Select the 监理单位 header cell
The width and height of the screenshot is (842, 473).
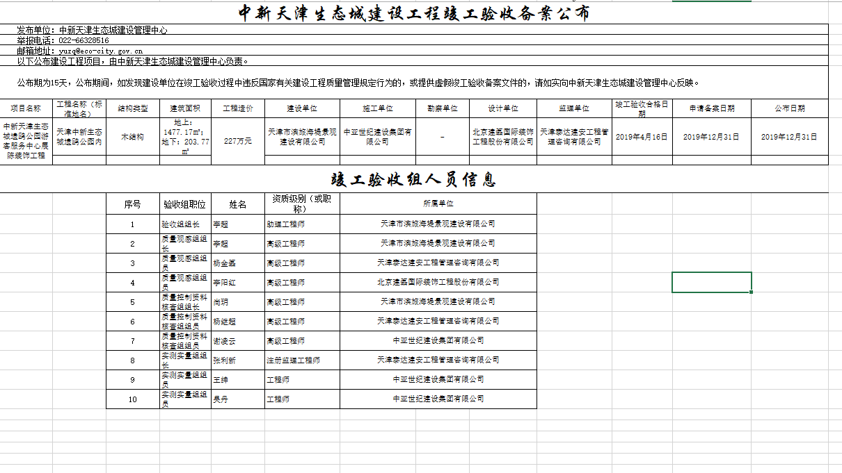(x=574, y=108)
